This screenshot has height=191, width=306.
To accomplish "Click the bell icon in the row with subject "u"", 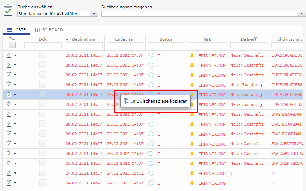I will [x=192, y=183].
